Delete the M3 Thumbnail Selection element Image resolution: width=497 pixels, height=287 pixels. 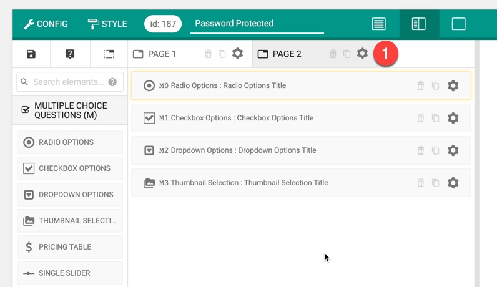click(x=420, y=183)
